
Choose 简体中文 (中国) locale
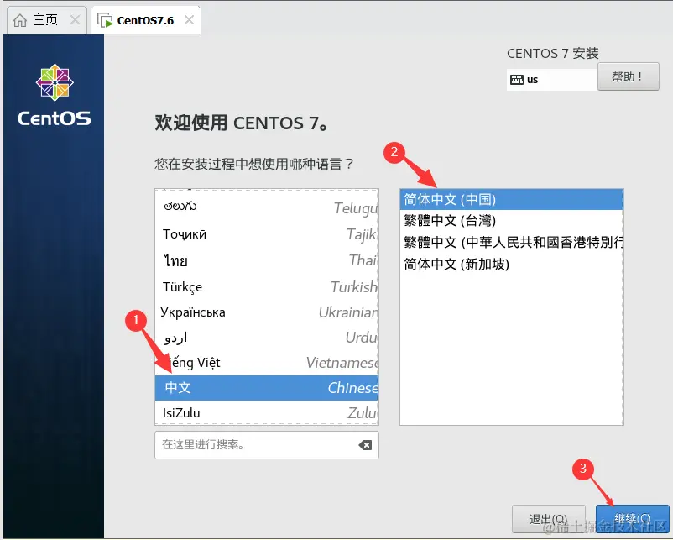pos(512,199)
